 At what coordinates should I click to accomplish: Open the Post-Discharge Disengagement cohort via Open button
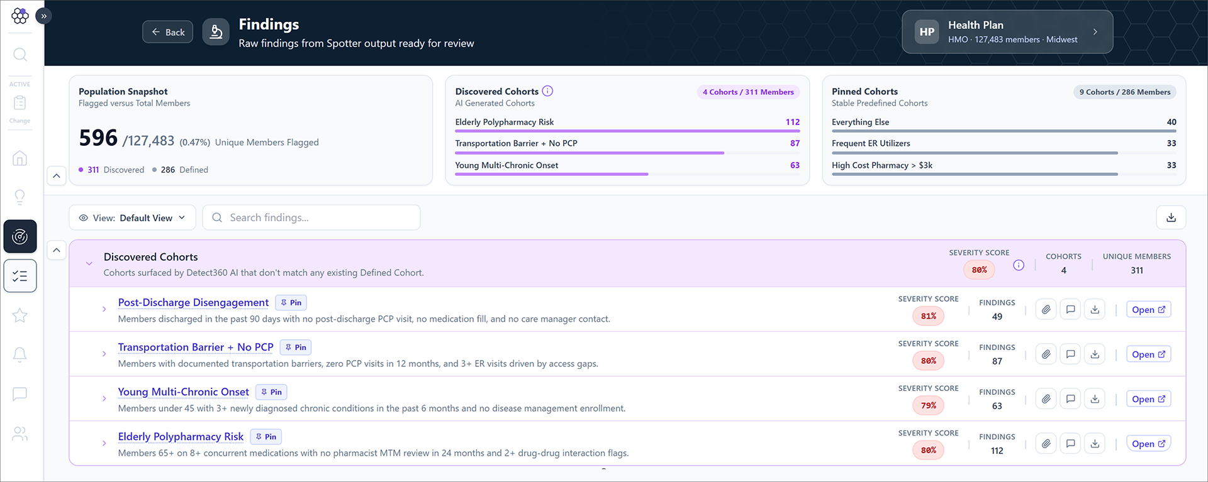[x=1148, y=310]
